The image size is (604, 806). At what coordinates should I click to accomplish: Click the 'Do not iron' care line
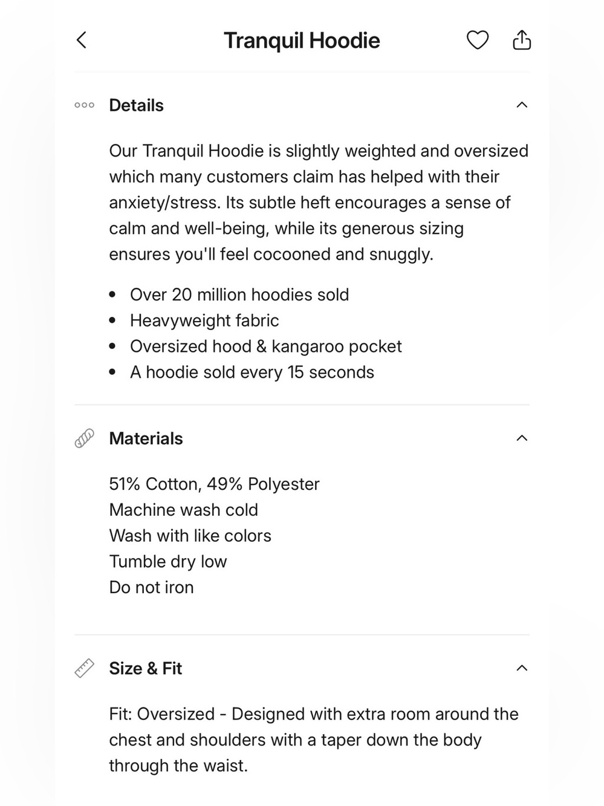click(151, 587)
